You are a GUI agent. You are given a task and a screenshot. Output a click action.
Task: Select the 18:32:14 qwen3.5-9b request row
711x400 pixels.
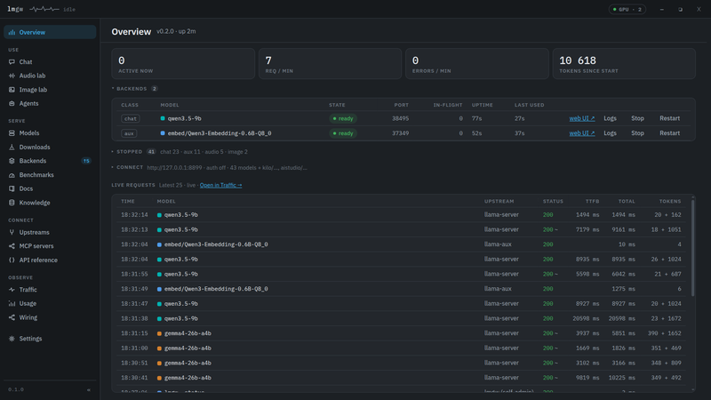[402, 215]
